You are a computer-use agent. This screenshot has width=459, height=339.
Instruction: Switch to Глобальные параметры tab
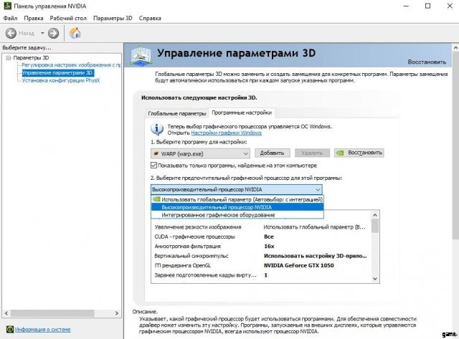coord(177,113)
